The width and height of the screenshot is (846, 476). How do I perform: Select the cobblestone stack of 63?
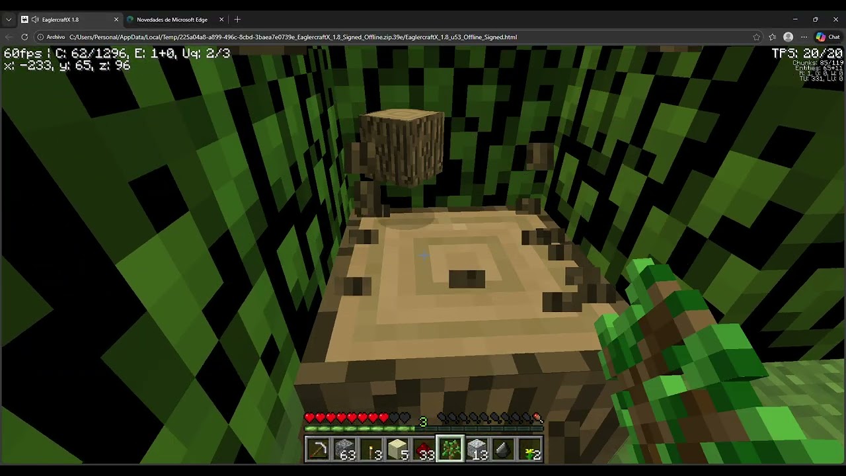pyautogui.click(x=344, y=449)
